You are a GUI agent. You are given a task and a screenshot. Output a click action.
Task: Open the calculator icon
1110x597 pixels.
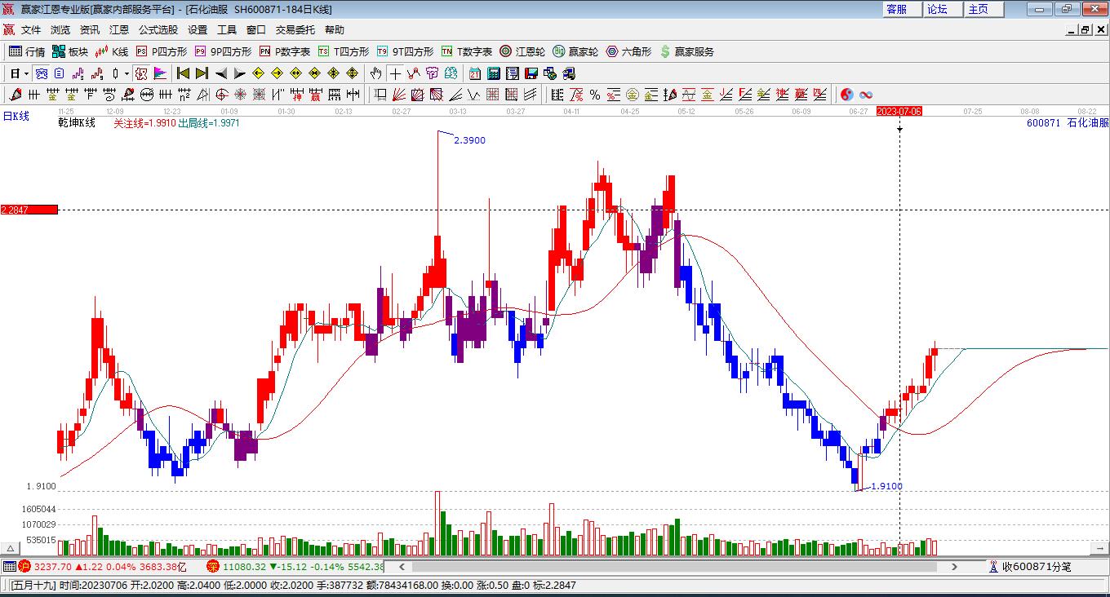[x=494, y=73]
